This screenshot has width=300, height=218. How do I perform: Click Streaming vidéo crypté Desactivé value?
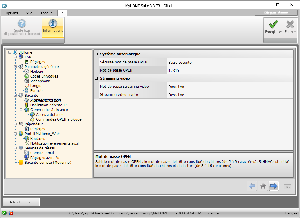[x=230, y=95]
